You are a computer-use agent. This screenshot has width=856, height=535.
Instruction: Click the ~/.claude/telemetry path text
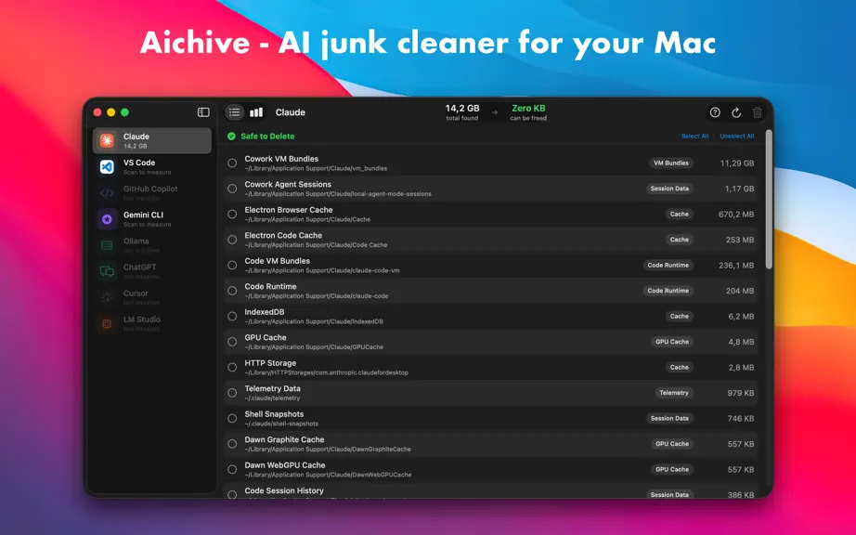(x=272, y=398)
